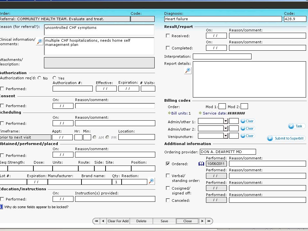Open the Report details magnifier lookup
This screenshot has width=308, height=231.
(x=188, y=70)
